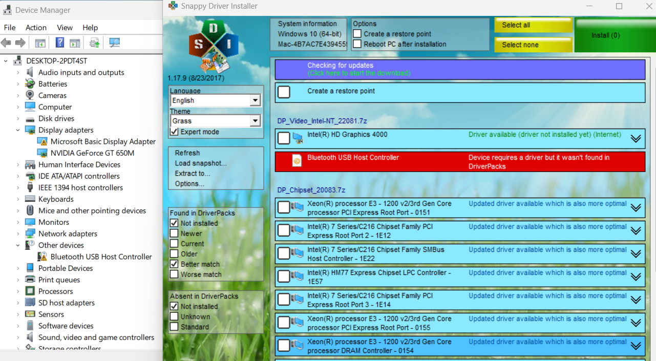
Task: Toggle Not installed under Found in DriverPacks
Action: coord(174,223)
